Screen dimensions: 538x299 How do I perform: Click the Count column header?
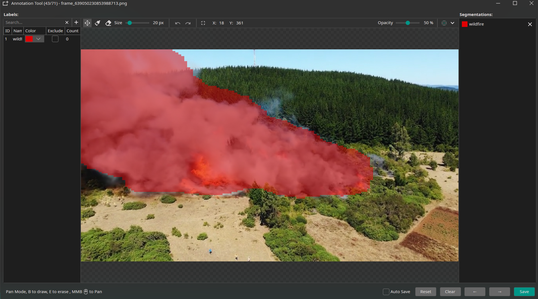coord(72,31)
